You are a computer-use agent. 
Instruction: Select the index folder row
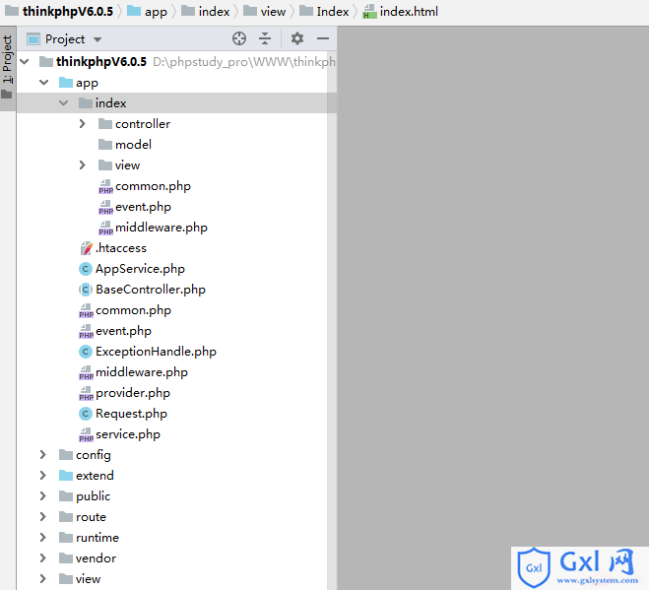coord(176,102)
